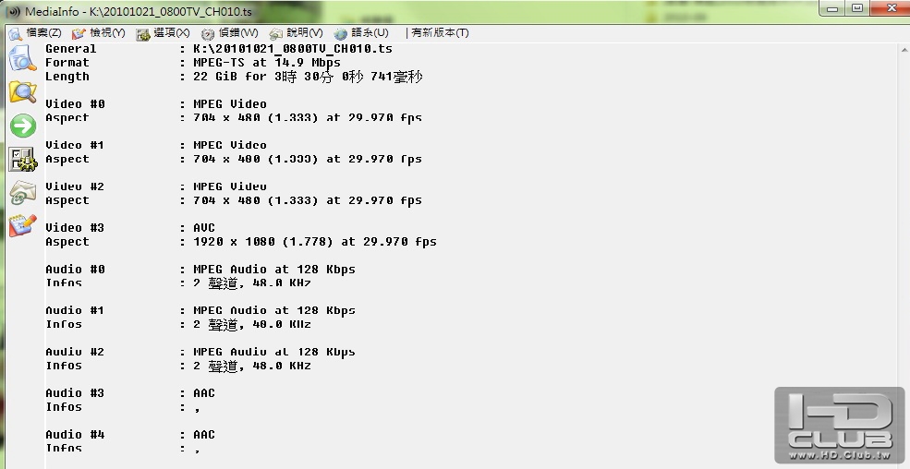Screen dimensions: 910x469
Task: Click the open file sidebar icon
Action: (22, 58)
